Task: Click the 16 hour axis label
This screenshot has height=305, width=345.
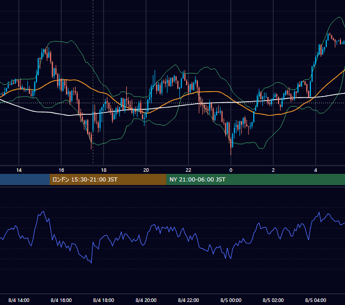Action: pyautogui.click(x=61, y=170)
